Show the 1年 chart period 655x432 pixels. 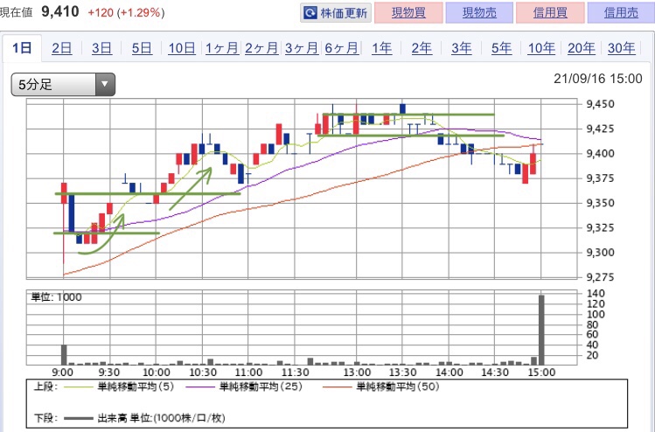[382, 48]
